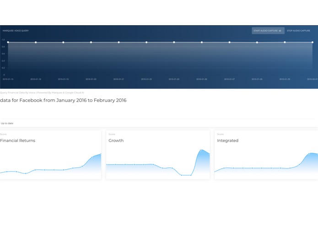Select the chart data point above 2016-01-25
Image resolution: width=318 pixels, height=226 pixels.
174,42
